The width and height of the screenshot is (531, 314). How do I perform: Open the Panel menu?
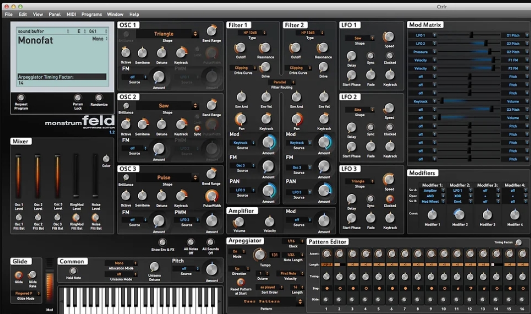(x=55, y=14)
